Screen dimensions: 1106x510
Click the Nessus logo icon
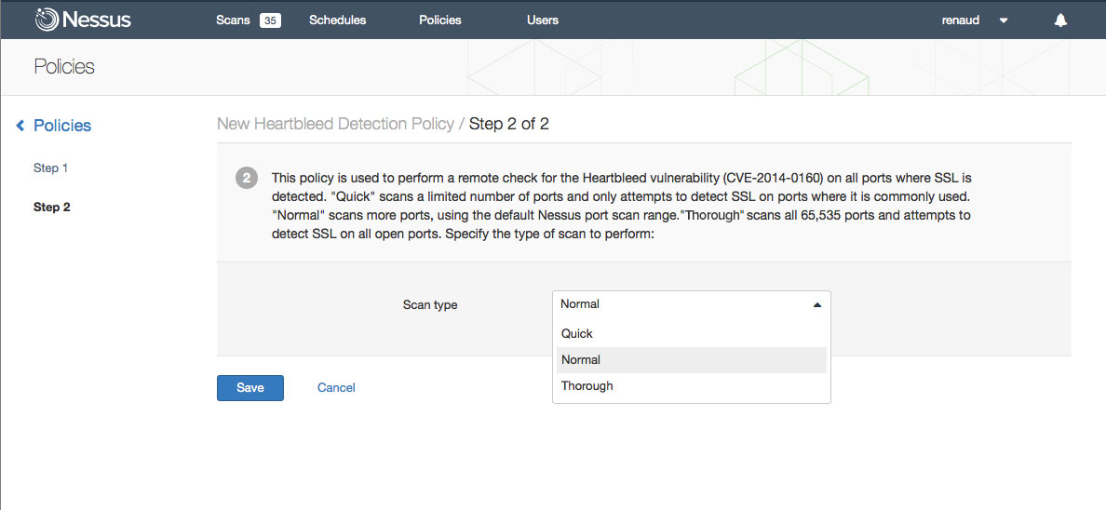point(47,20)
